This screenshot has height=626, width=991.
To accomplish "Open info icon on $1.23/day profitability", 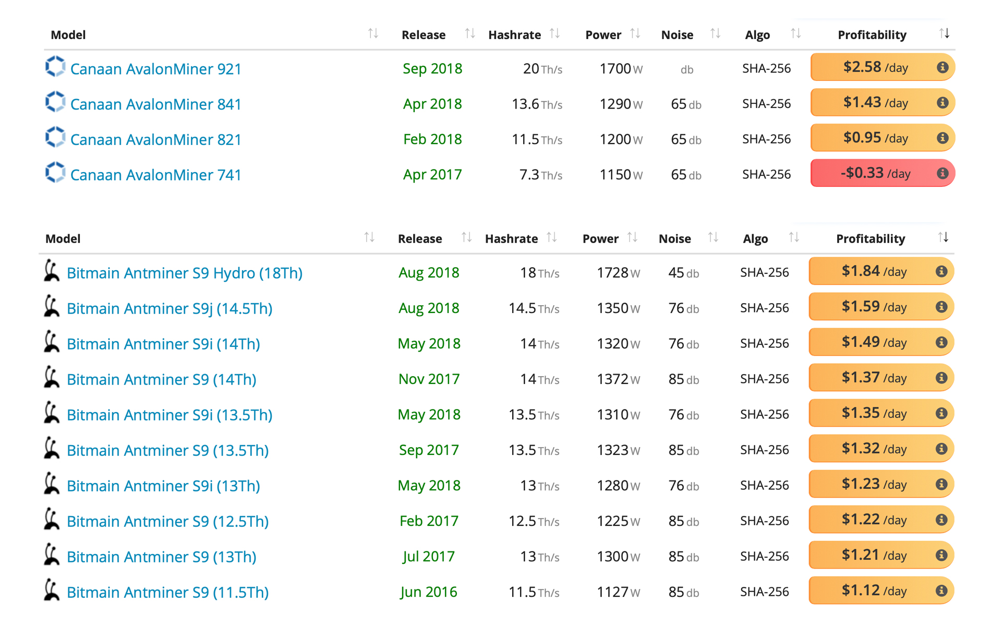I will 941,484.
